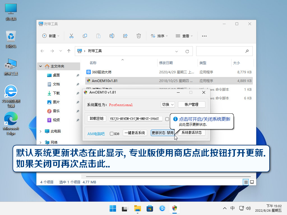Screen dimensions: 287x215
Task: Toggle the checkbox beside the product key field
Action: (167, 119)
